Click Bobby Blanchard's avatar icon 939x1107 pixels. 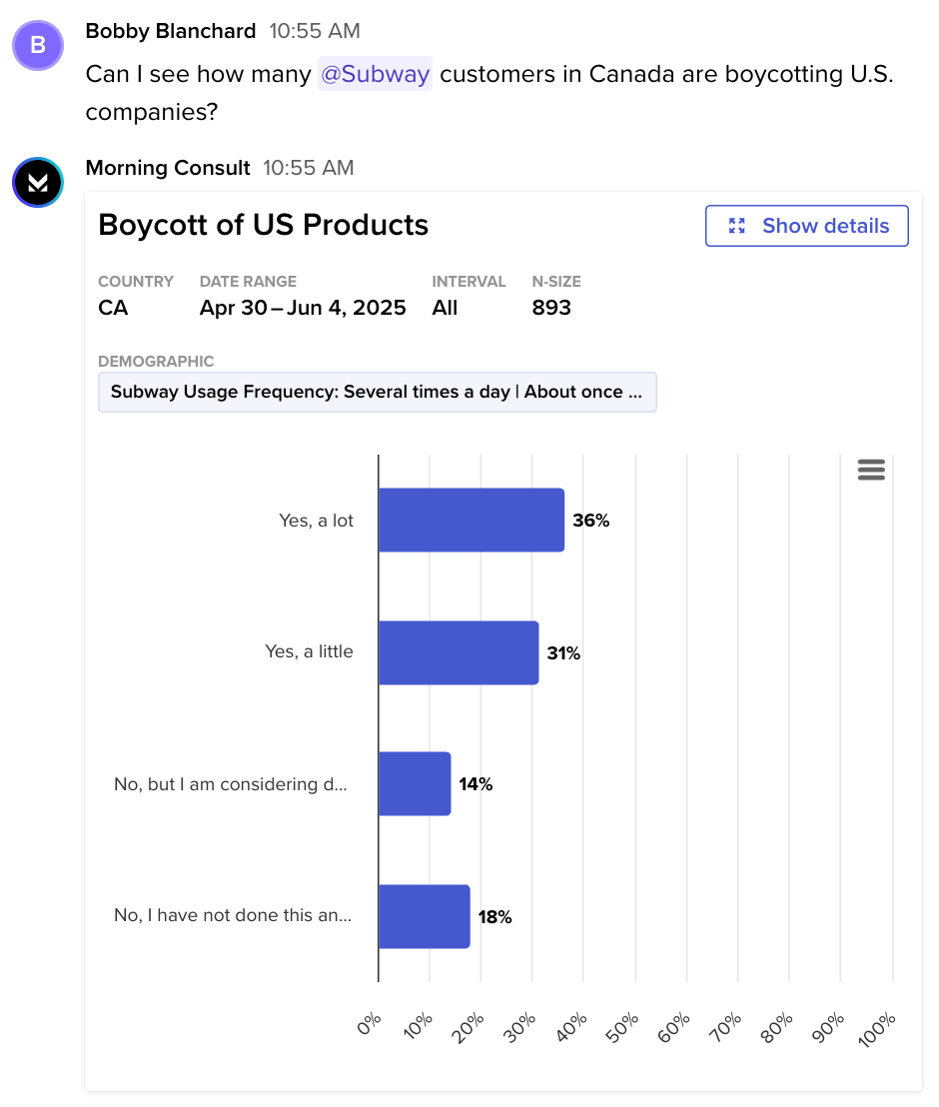point(38,45)
